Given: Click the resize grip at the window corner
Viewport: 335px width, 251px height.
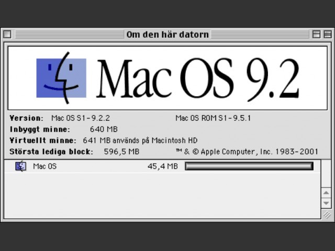Looking at the screenshot, I should coord(327,214).
